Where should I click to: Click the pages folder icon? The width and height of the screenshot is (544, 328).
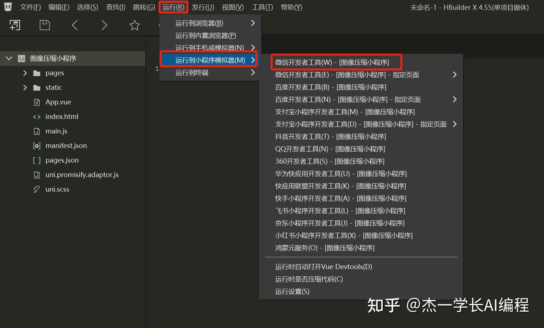click(x=37, y=73)
